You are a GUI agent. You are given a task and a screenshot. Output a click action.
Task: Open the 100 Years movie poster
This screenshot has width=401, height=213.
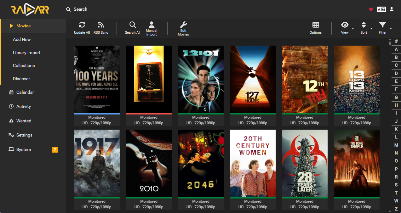[x=97, y=79]
